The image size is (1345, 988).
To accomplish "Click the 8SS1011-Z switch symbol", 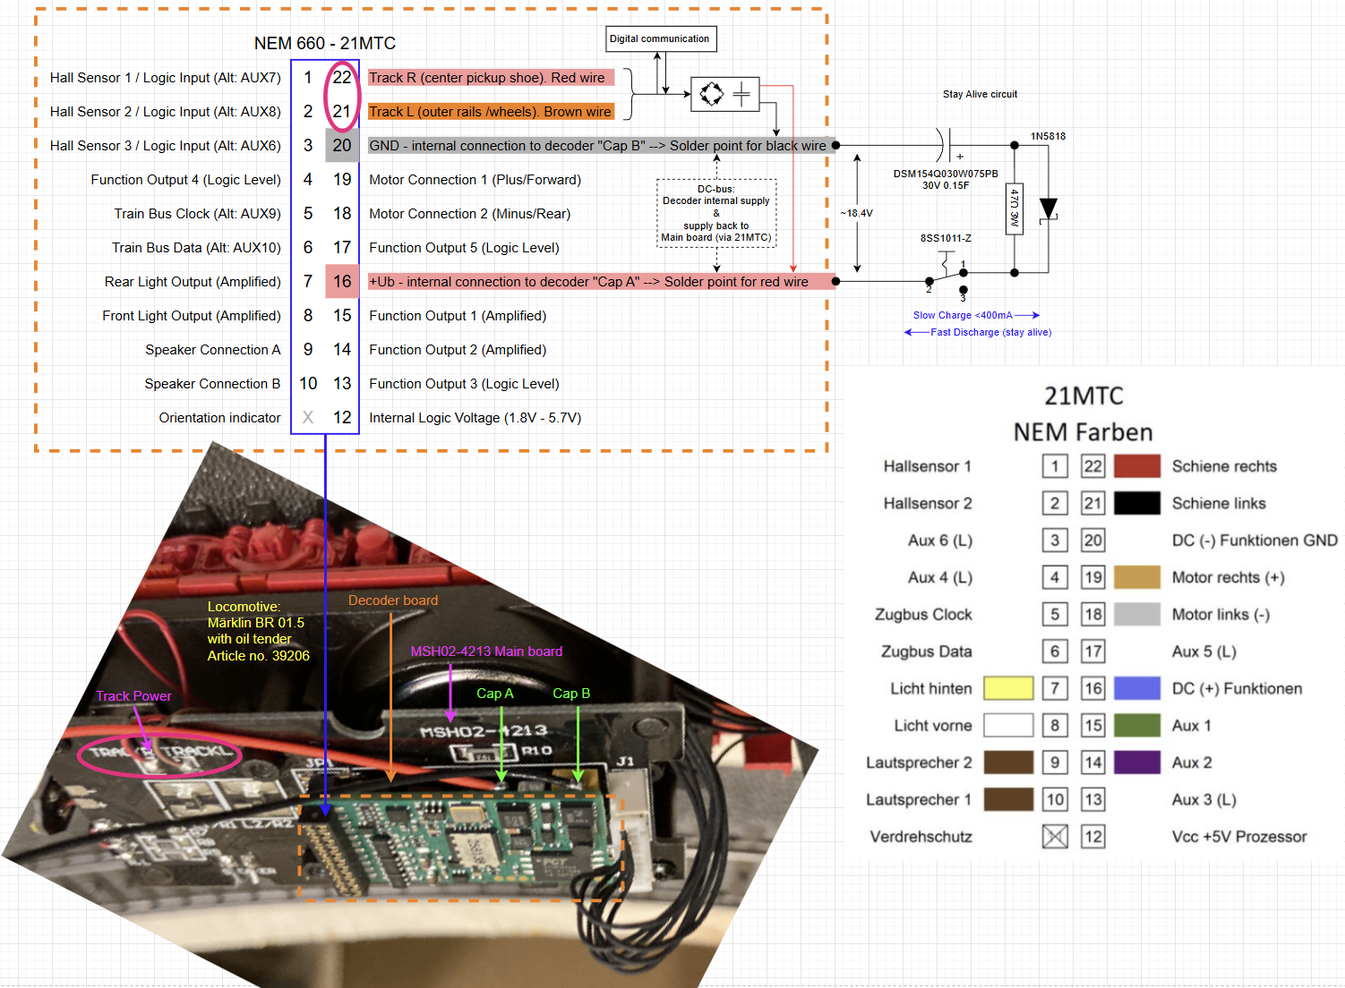I will pos(947,267).
